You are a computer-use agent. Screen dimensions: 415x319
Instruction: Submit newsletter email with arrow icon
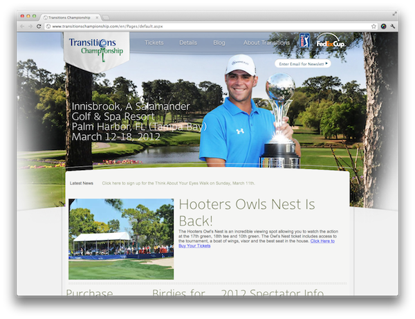coord(326,63)
